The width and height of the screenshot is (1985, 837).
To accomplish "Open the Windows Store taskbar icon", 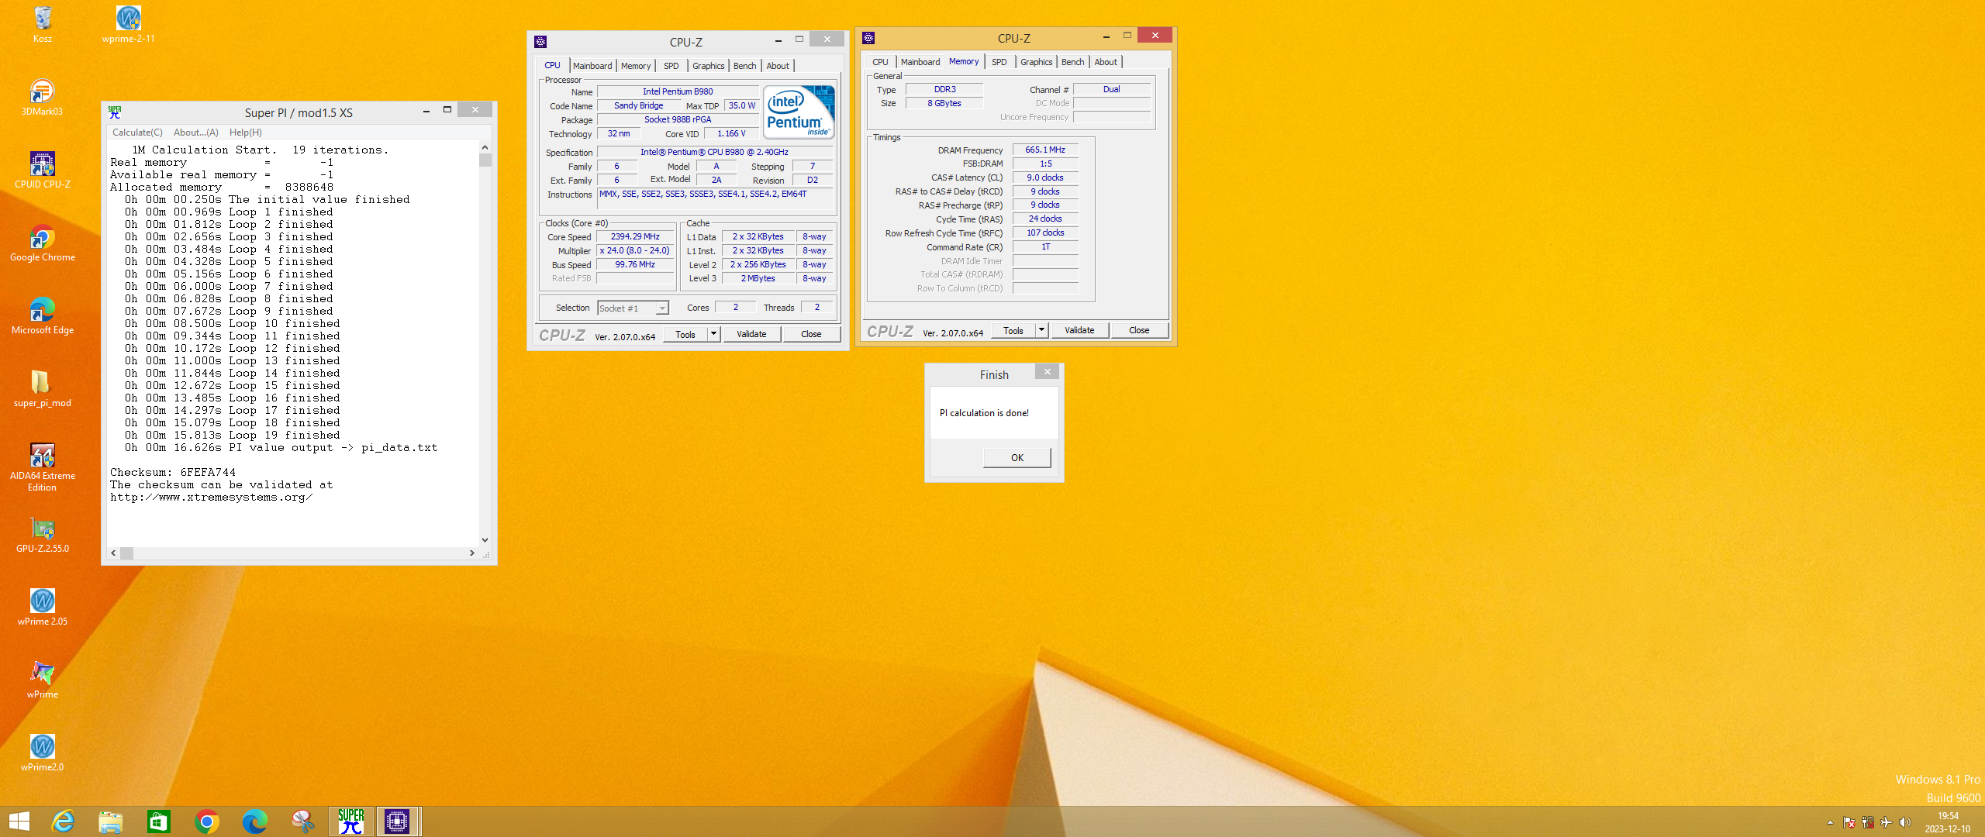I will pos(159,821).
